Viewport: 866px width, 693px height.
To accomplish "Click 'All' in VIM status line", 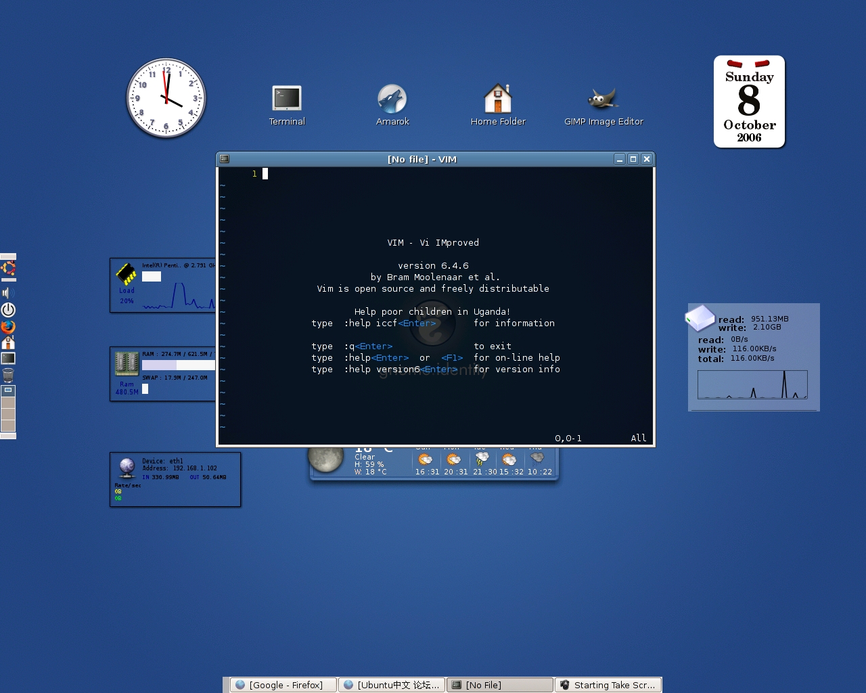I will tap(639, 438).
